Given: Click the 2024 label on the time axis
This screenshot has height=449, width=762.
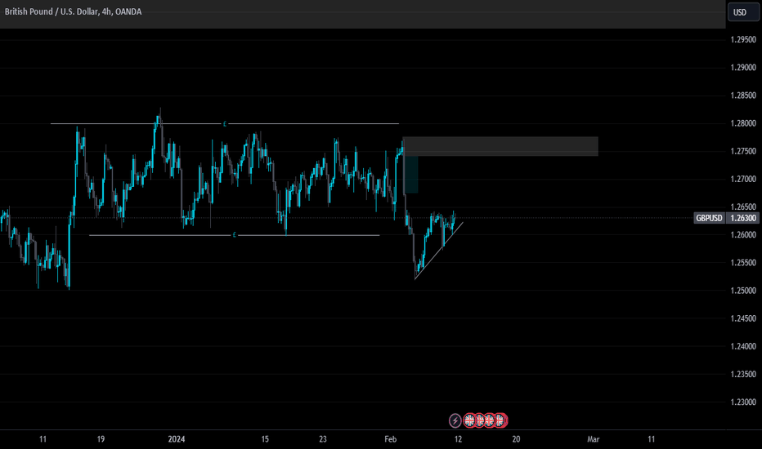Looking at the screenshot, I should [x=177, y=439].
